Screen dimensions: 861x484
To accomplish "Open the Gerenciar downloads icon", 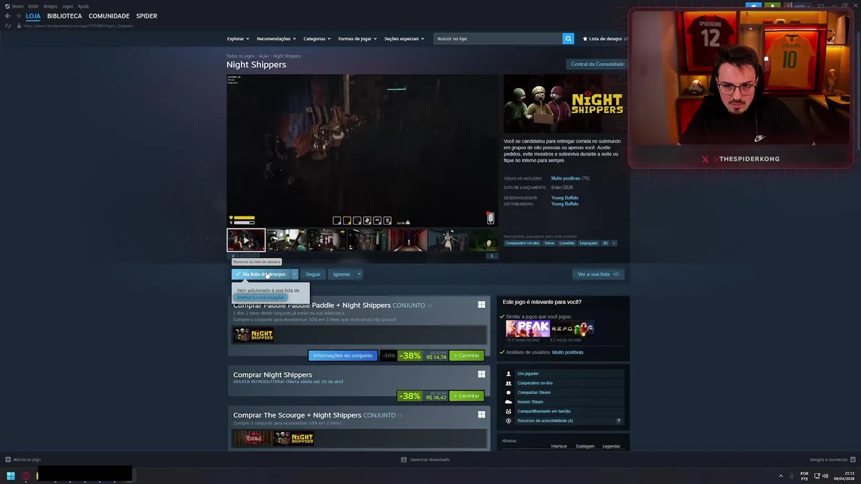I will click(404, 459).
